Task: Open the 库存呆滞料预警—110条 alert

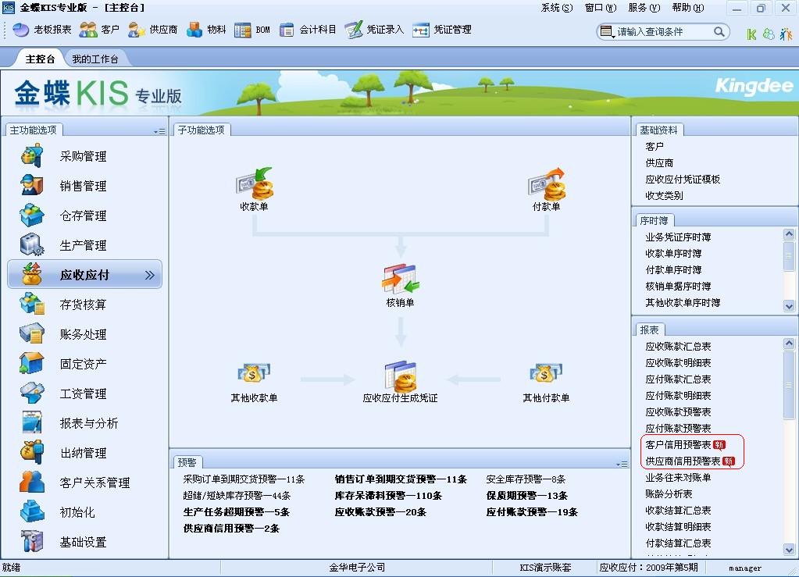Action: click(388, 496)
